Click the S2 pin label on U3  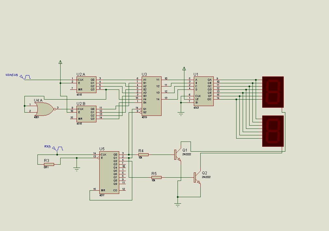coord(145,112)
